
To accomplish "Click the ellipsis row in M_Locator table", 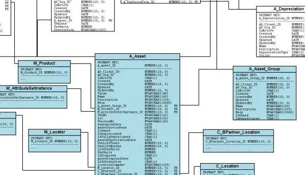I will point(34,147).
